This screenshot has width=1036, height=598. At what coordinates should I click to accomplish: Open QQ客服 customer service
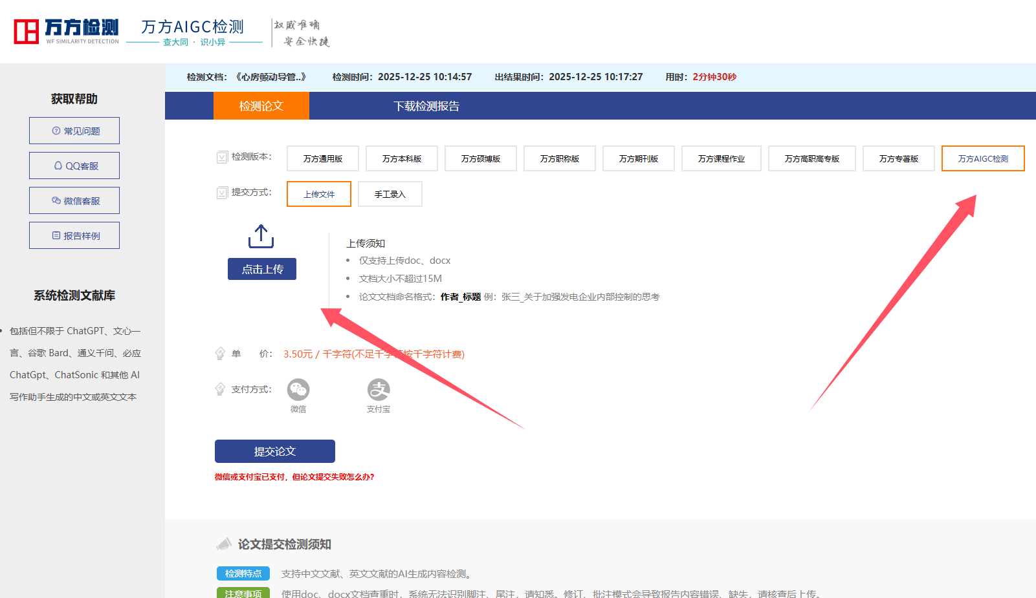click(x=74, y=165)
